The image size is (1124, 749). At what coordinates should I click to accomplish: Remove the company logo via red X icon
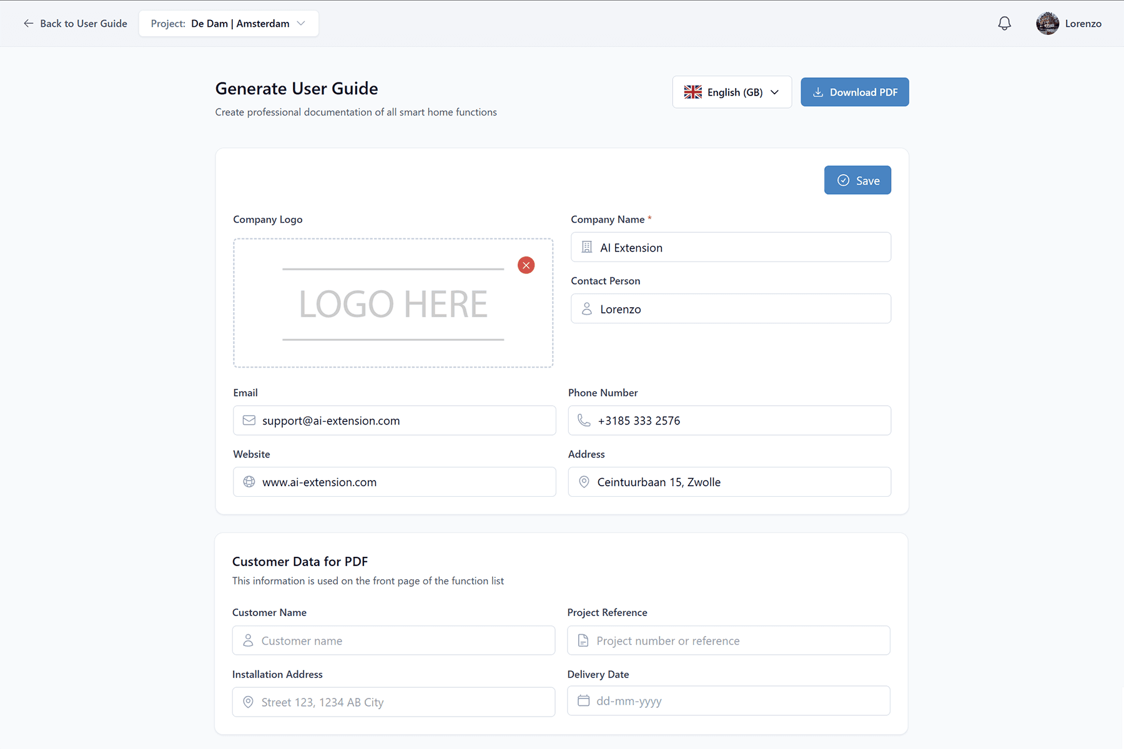tap(526, 265)
